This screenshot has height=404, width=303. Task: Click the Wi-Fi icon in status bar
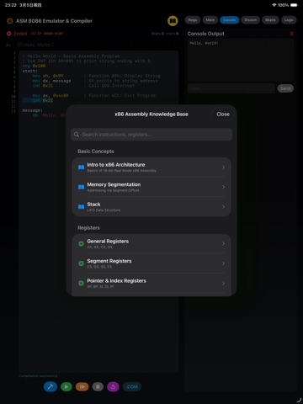click(274, 5)
